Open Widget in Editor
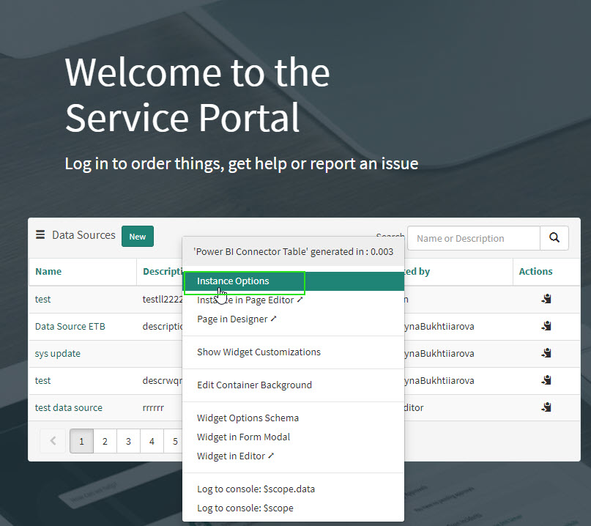 coord(235,456)
